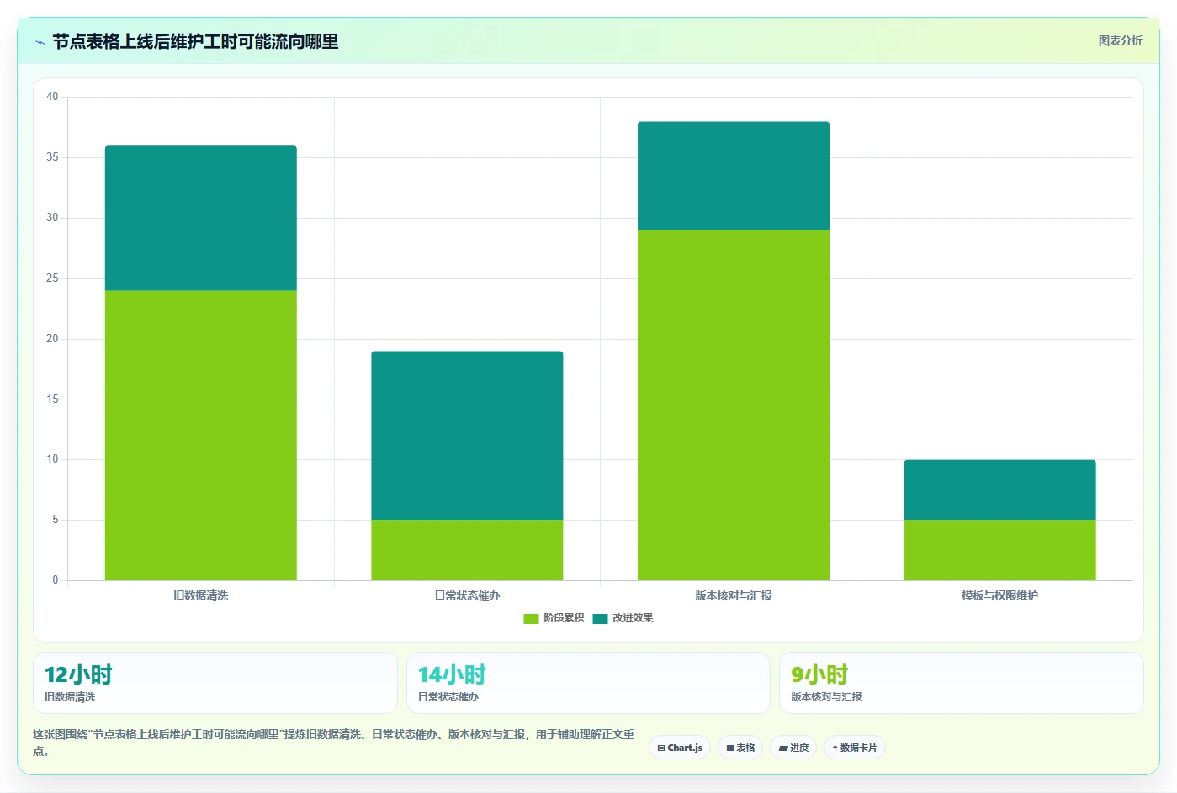Viewport: 1177px width, 793px height.
Task: Click the Chart.js tag chip
Action: coord(680,748)
